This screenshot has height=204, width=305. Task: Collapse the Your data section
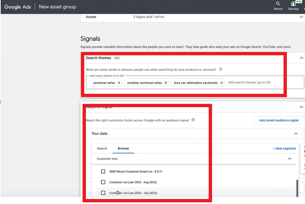(x=296, y=134)
